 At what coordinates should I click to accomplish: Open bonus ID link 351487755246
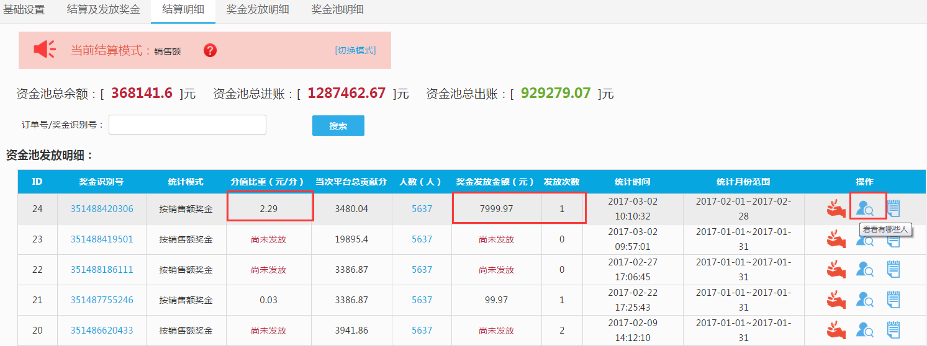click(x=102, y=300)
